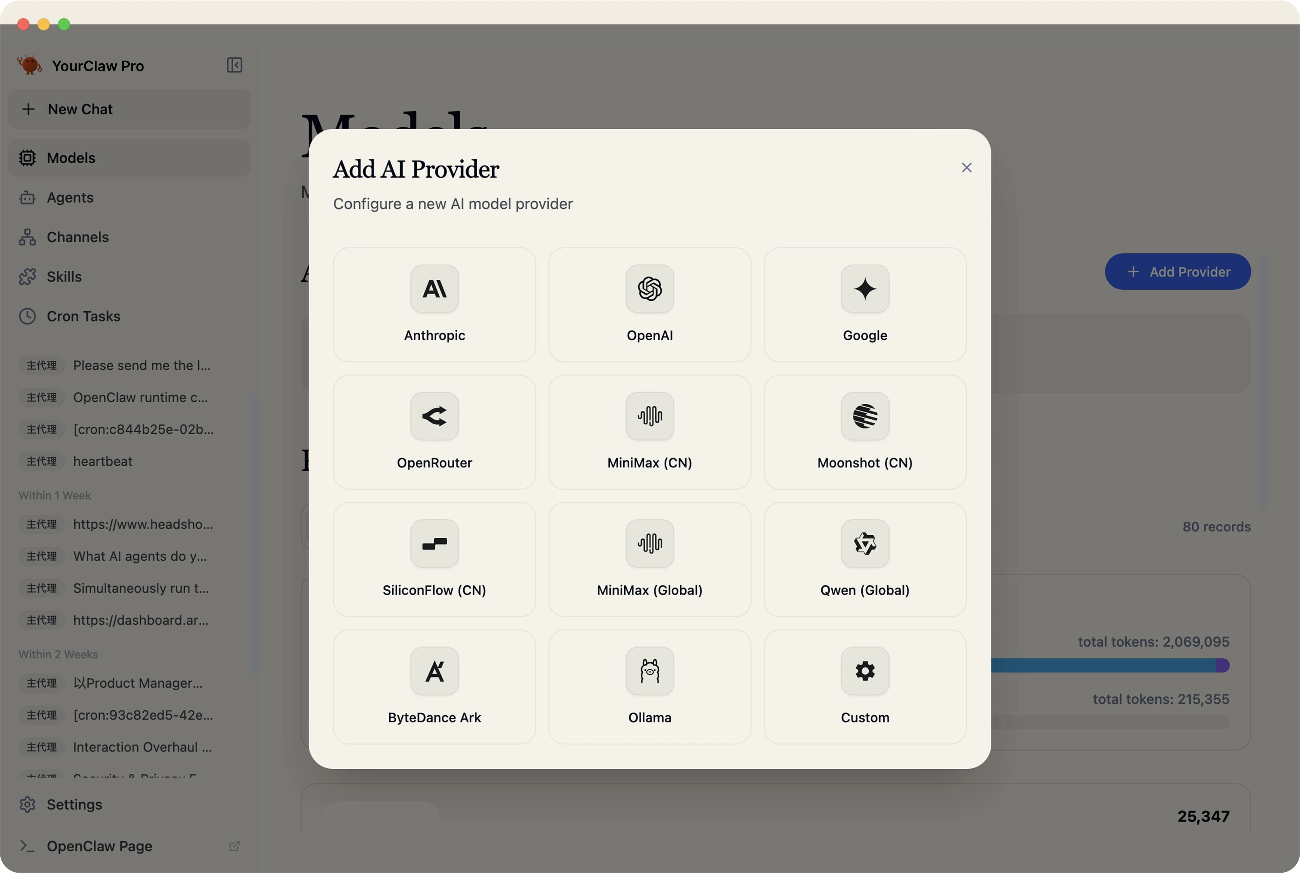Open the OpenClaw Page external link
The width and height of the screenshot is (1300, 873).
point(100,846)
